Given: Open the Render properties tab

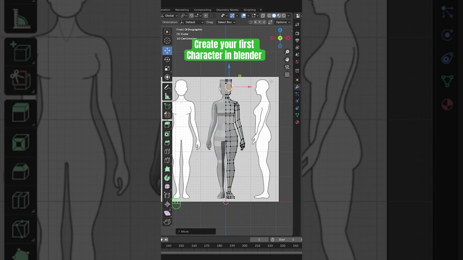Looking at the screenshot, I should point(297,34).
